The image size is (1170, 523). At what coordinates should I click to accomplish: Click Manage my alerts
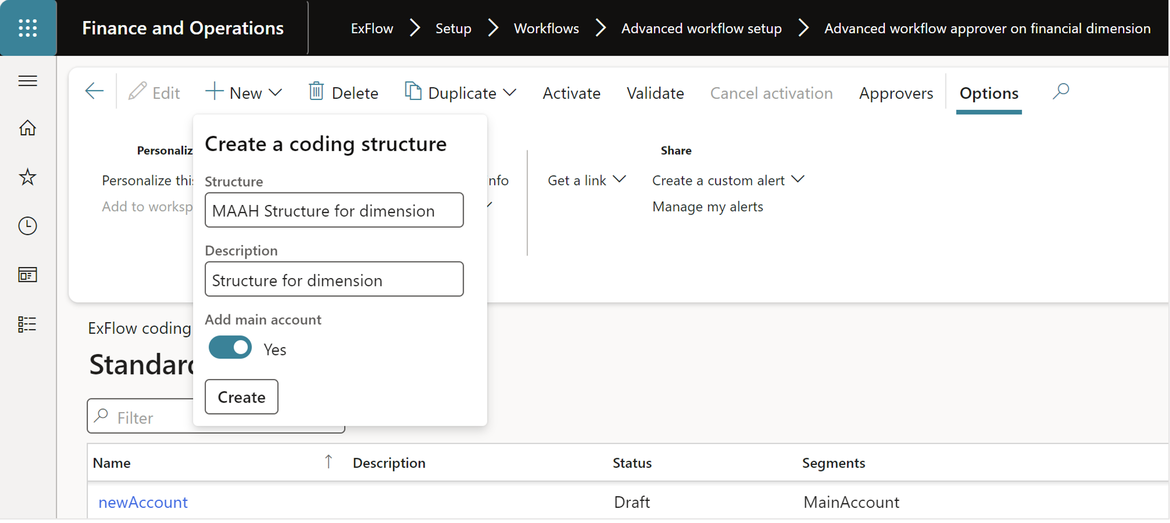pyautogui.click(x=707, y=207)
